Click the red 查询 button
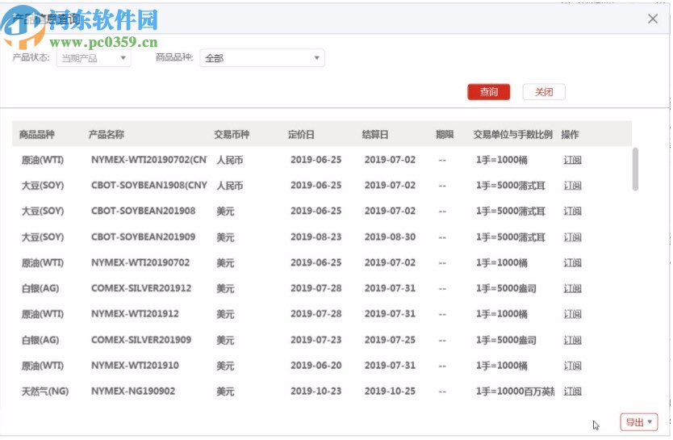The image size is (673, 440). click(488, 92)
